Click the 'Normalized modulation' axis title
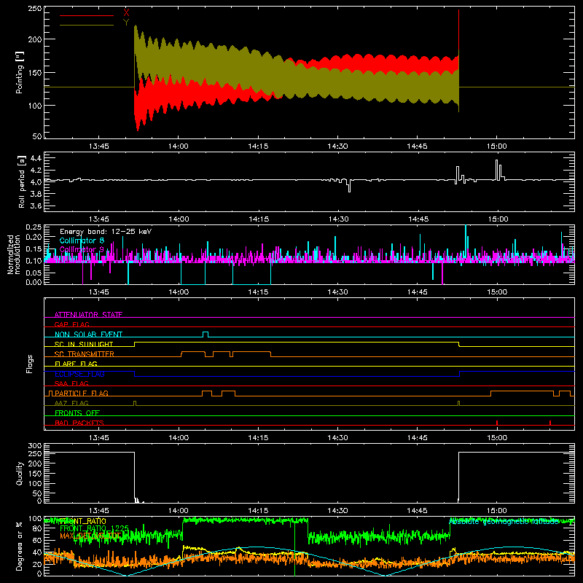The width and height of the screenshot is (583, 583). (14, 254)
